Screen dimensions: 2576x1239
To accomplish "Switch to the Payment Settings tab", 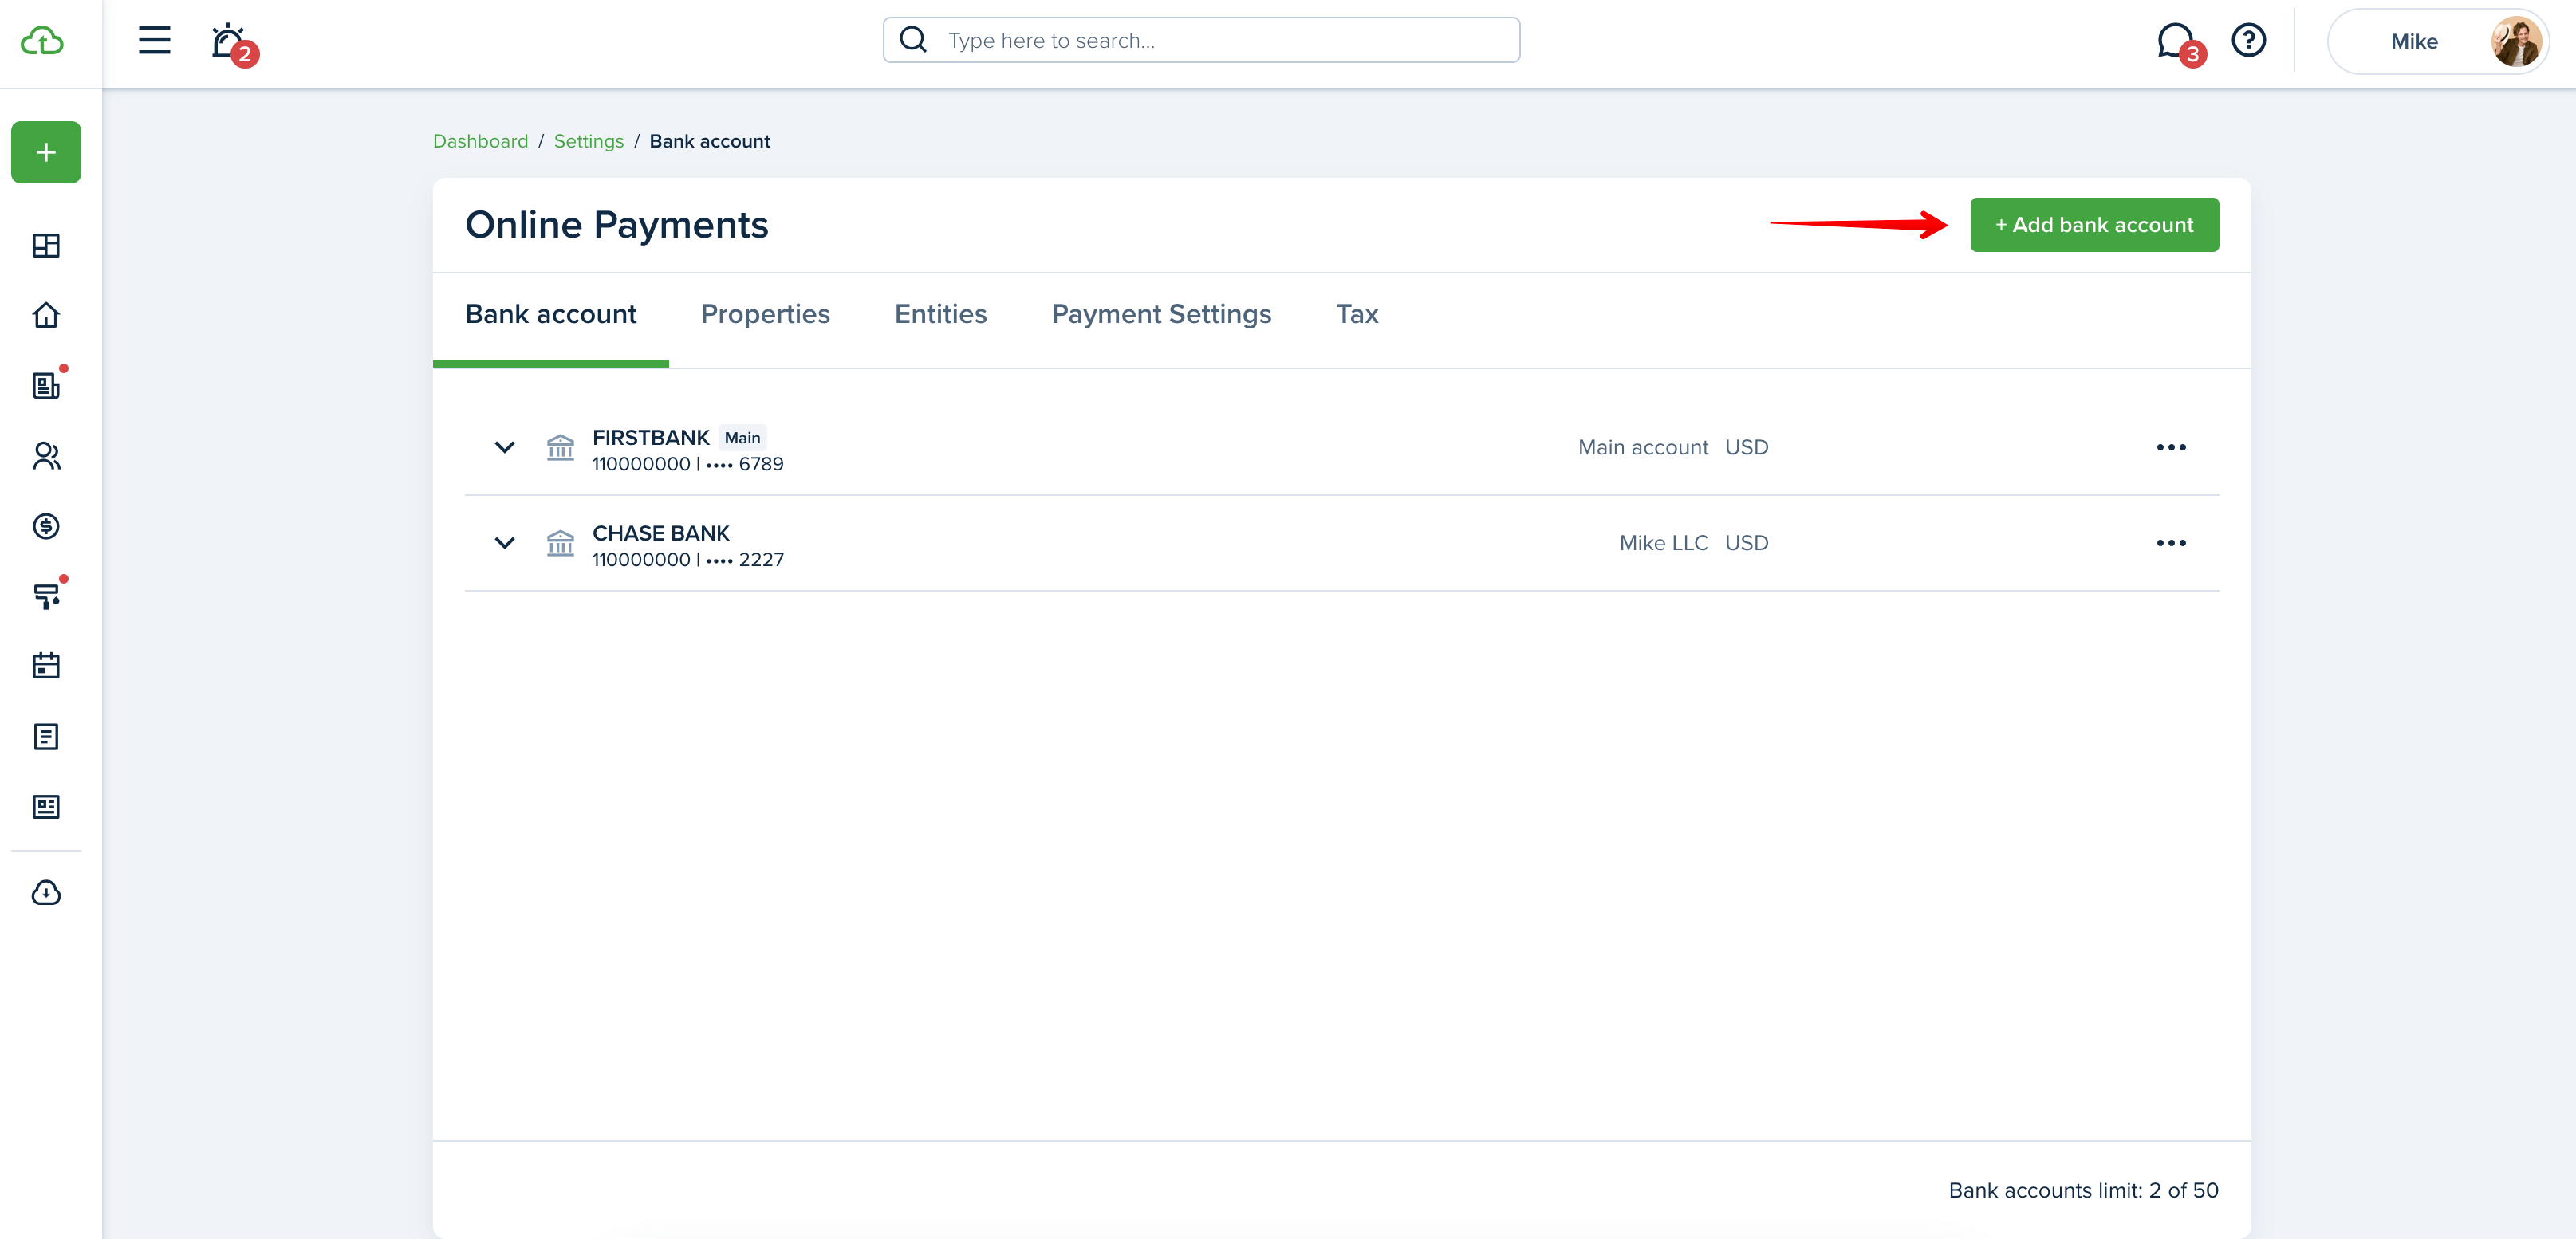I will tap(1161, 314).
